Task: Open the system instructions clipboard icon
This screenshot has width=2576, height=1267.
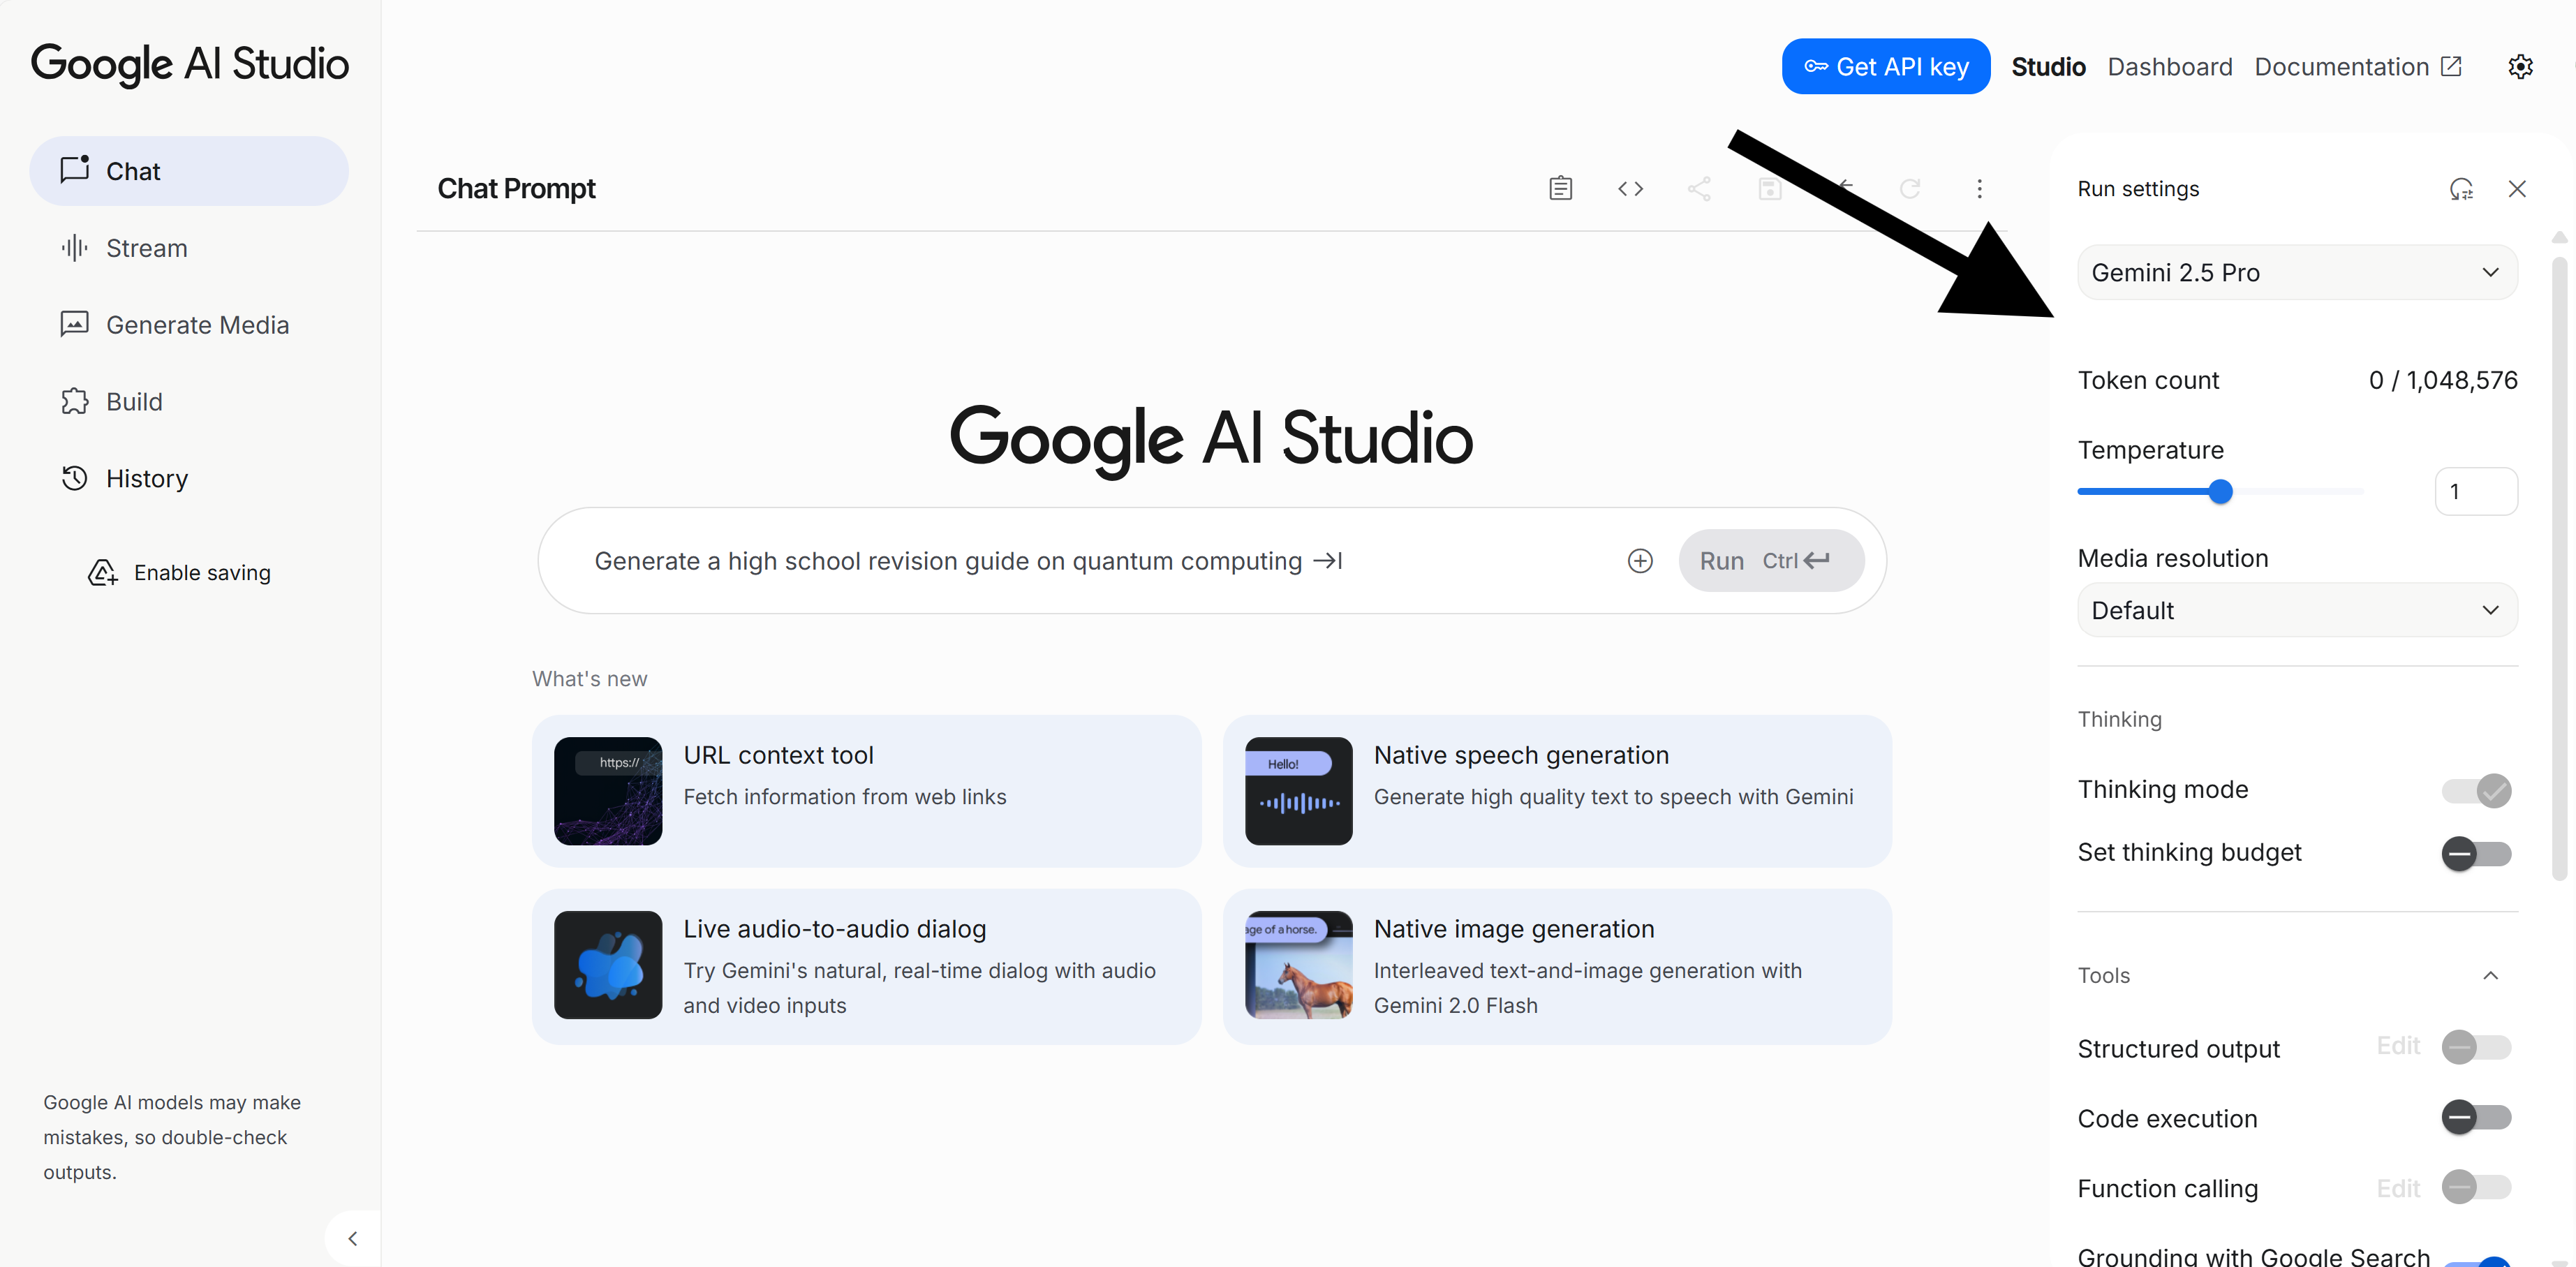Action: pos(1560,188)
